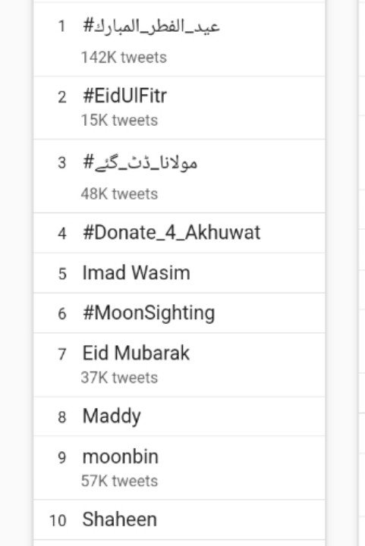Click rank number 6 beside #MoonSighting

coord(62,314)
